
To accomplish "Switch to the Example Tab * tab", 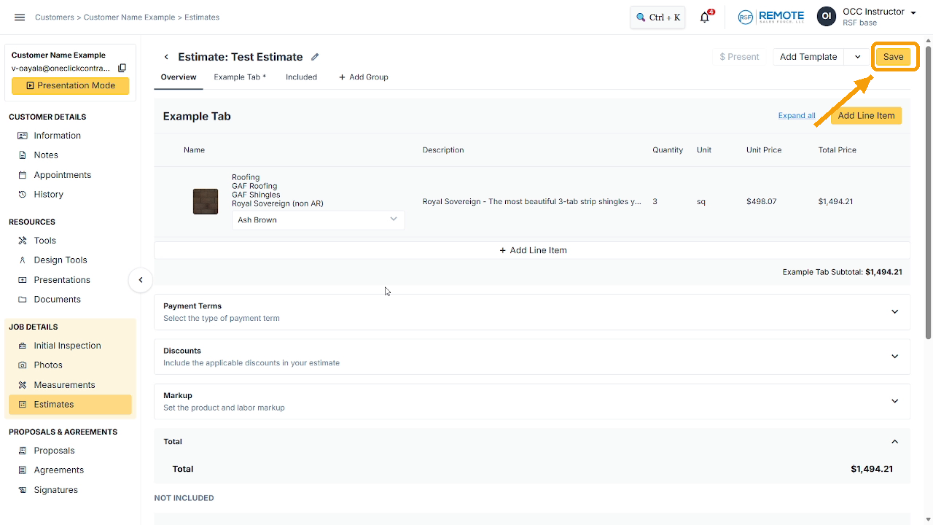I will (x=240, y=77).
